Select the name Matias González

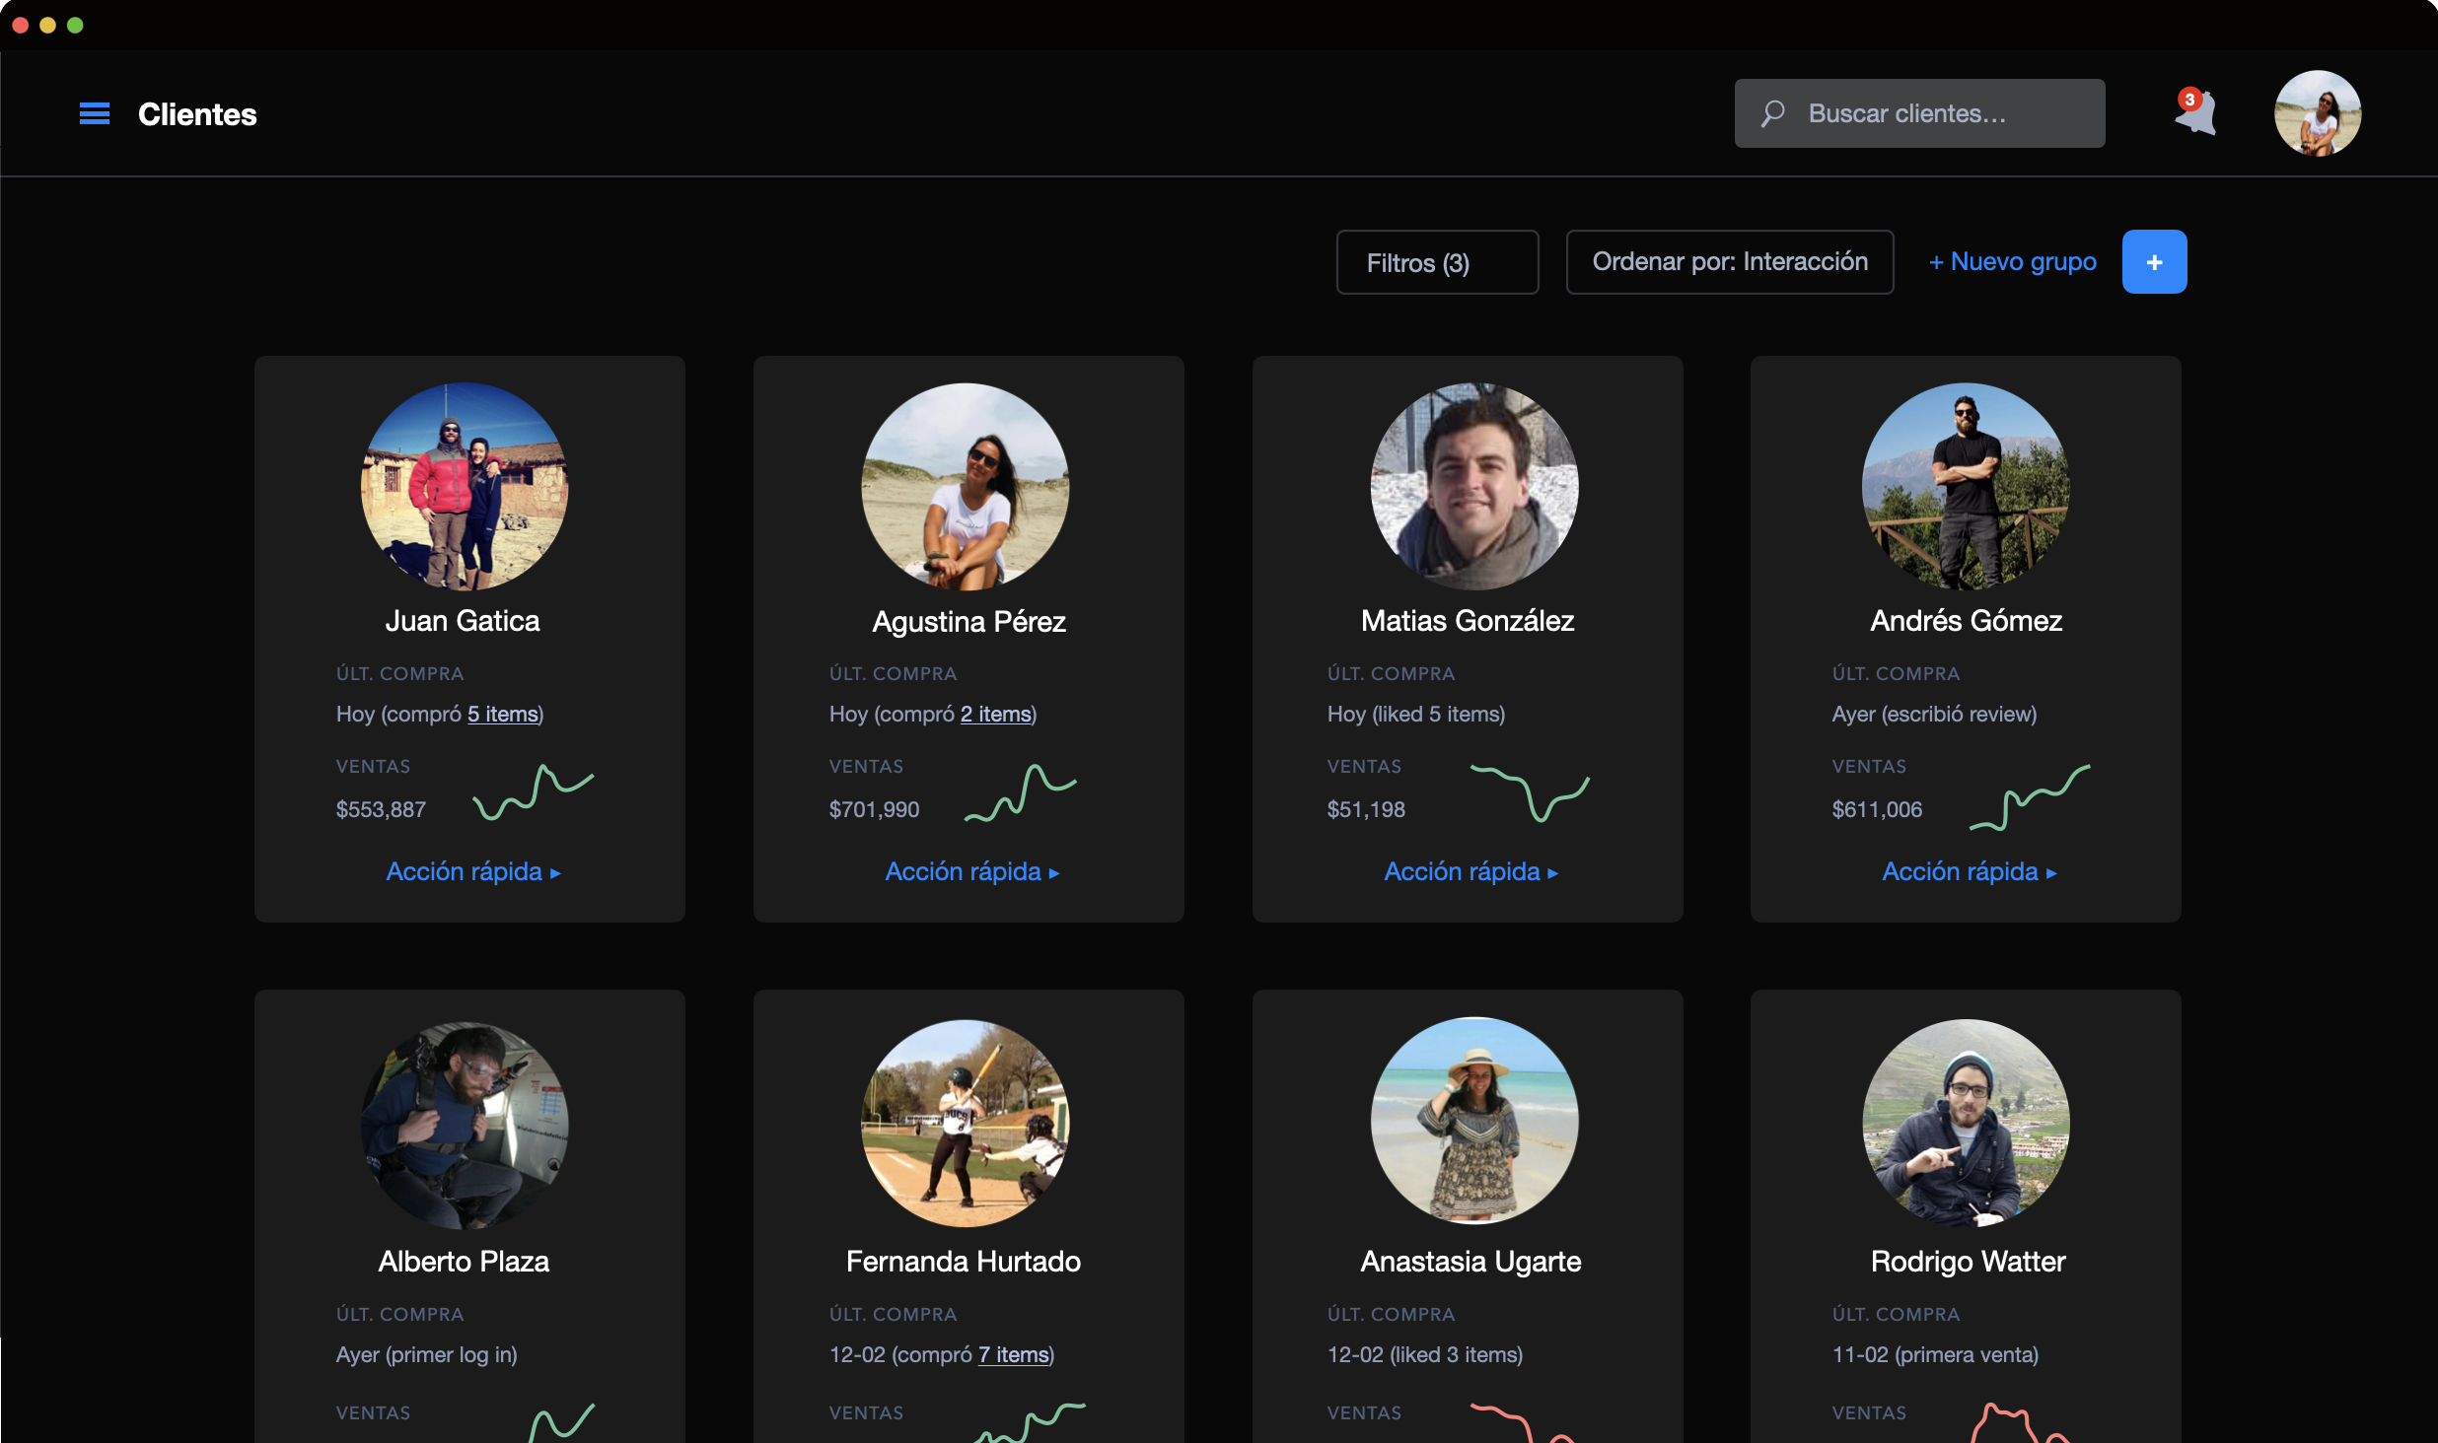tap(1468, 621)
